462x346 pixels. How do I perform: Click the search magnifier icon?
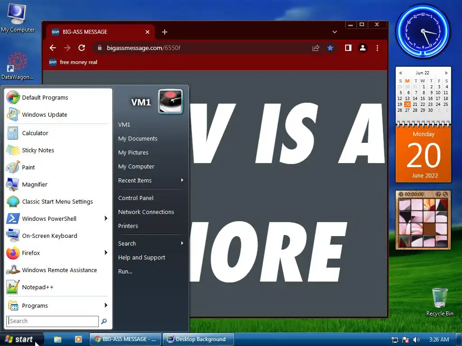coord(104,321)
